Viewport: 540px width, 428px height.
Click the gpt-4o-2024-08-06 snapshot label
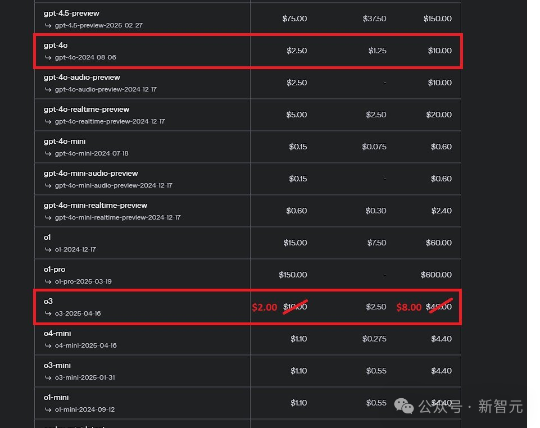[x=85, y=57]
